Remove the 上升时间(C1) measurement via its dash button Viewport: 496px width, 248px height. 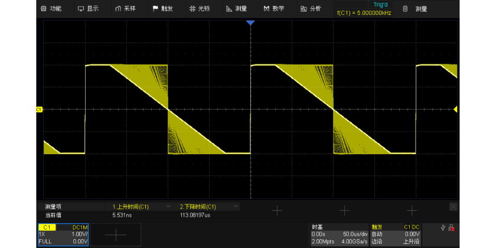168,207
